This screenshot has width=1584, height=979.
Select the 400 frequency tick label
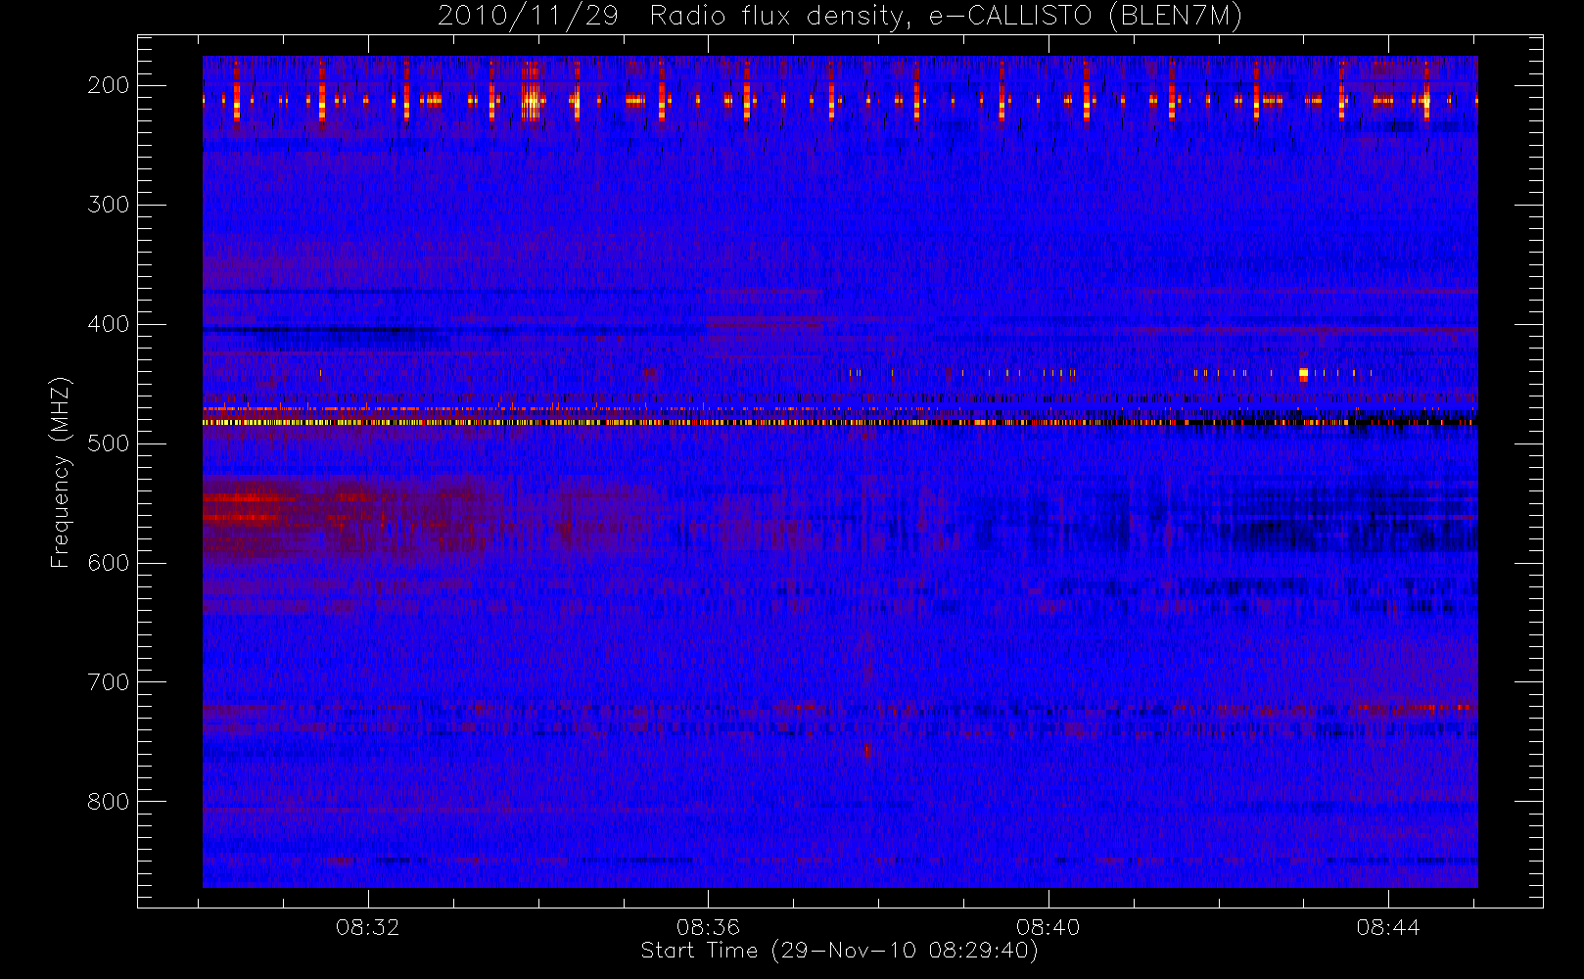pyautogui.click(x=108, y=324)
